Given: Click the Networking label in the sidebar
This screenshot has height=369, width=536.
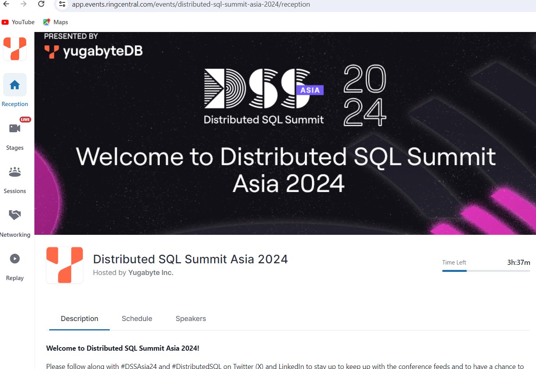Looking at the screenshot, I should [x=15, y=235].
